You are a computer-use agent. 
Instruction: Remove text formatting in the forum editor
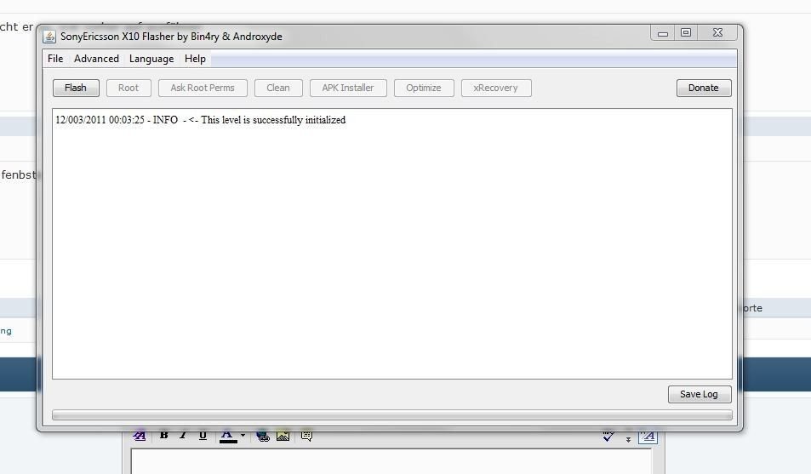[x=140, y=436]
